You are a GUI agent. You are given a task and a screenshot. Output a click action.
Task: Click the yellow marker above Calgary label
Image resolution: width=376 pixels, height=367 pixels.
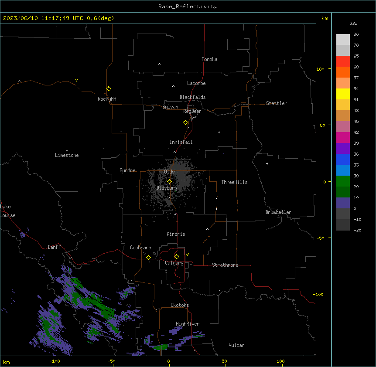pyautogui.click(x=177, y=256)
